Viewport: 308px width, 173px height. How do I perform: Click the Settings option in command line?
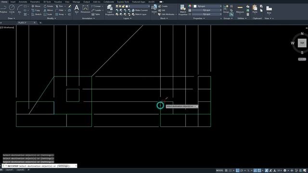click(x=64, y=166)
